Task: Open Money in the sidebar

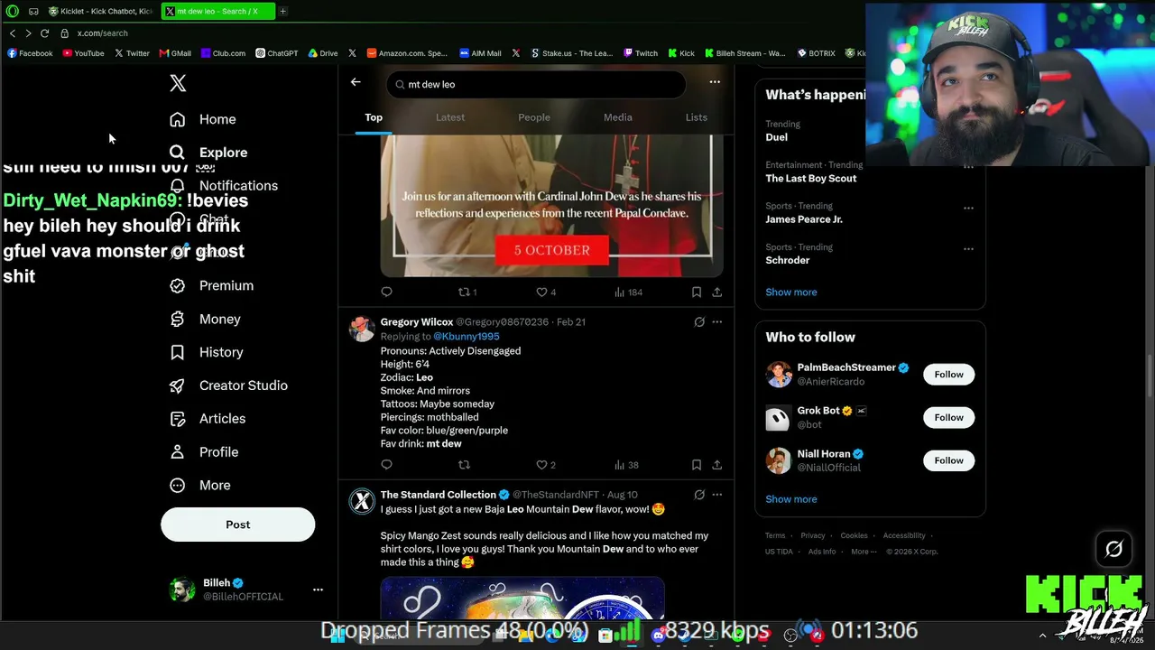Action: pyautogui.click(x=206, y=319)
